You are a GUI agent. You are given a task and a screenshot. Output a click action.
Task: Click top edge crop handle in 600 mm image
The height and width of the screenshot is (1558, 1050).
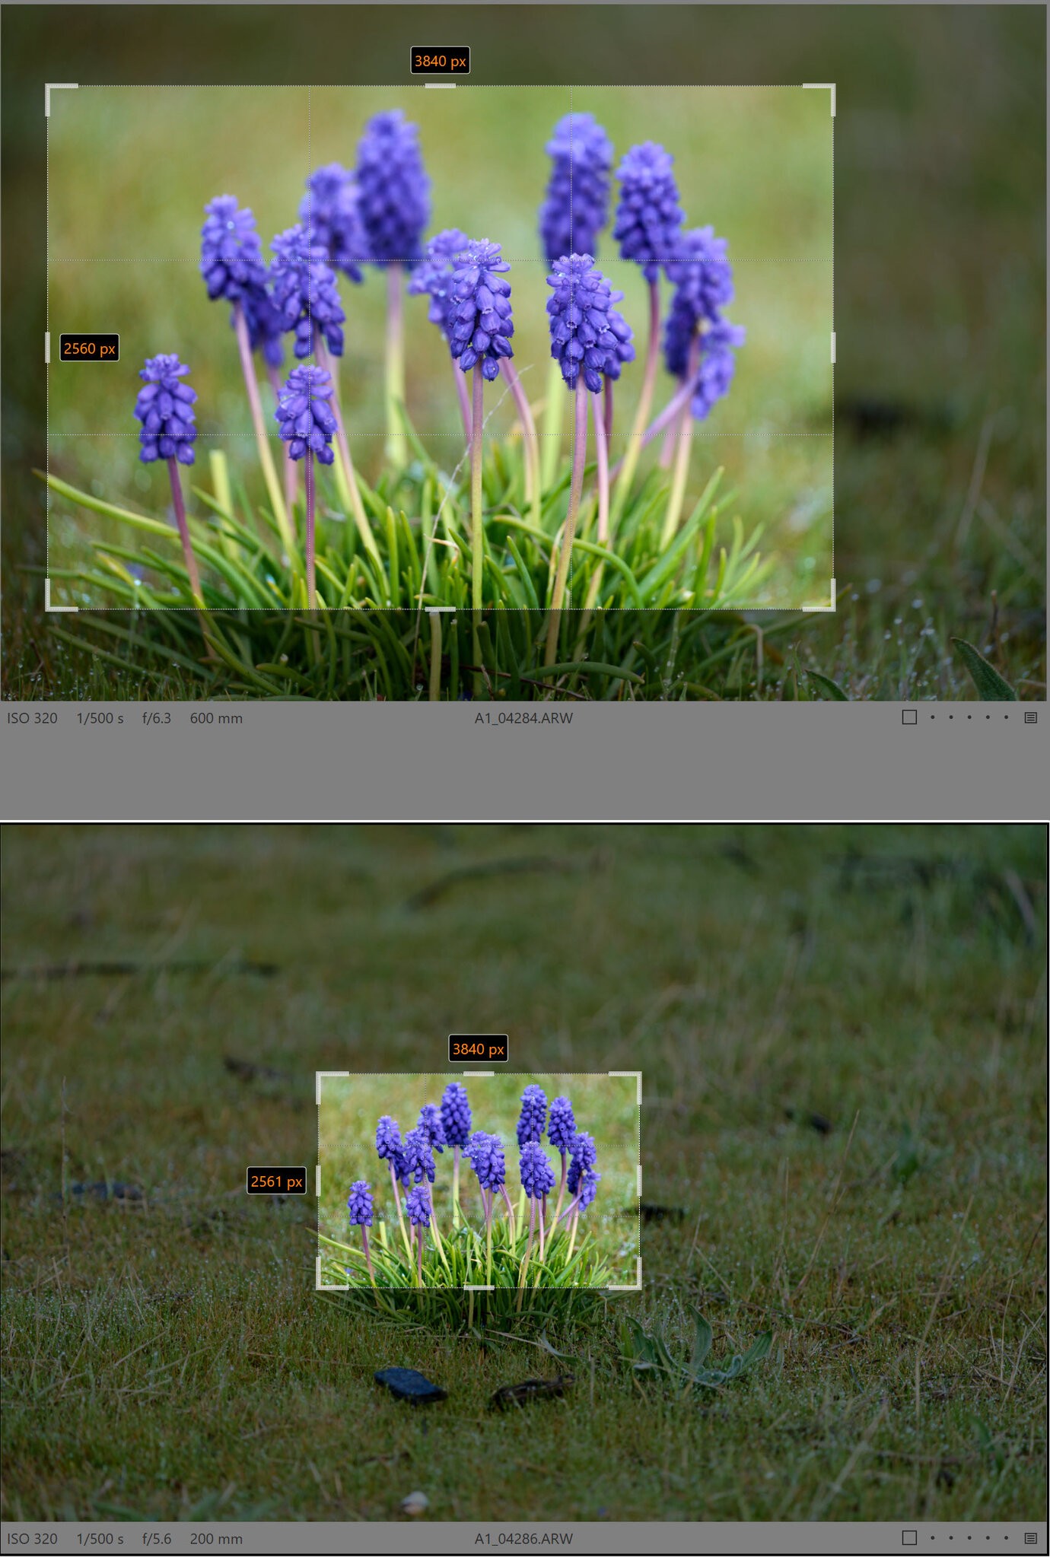440,86
